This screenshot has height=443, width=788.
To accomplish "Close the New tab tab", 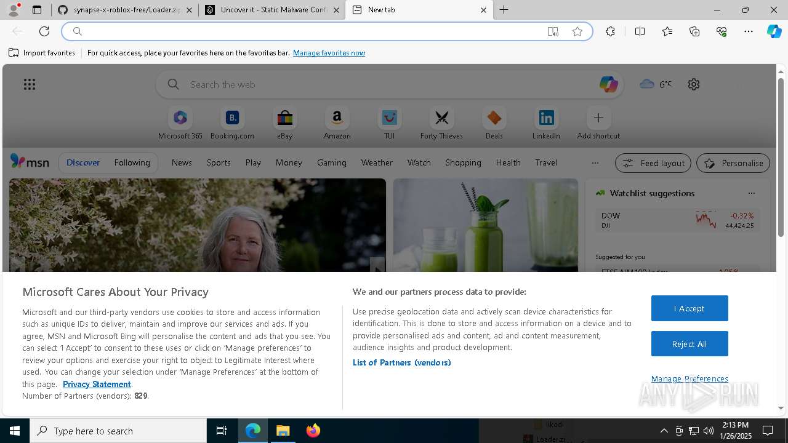I will tap(483, 10).
